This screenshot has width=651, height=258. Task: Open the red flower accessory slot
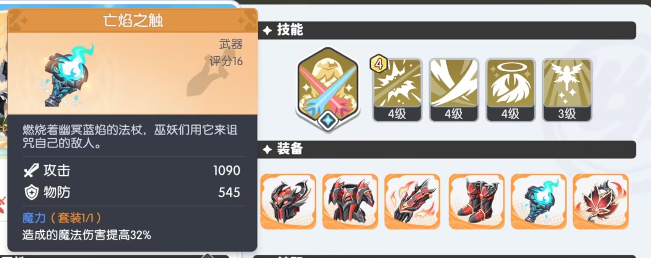pos(601,202)
